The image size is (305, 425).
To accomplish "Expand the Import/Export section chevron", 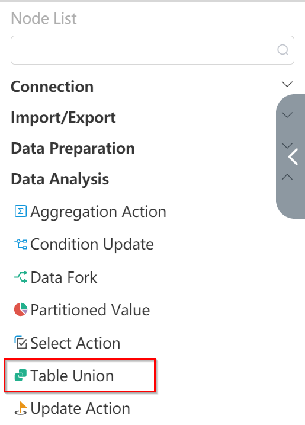I will [x=287, y=115].
